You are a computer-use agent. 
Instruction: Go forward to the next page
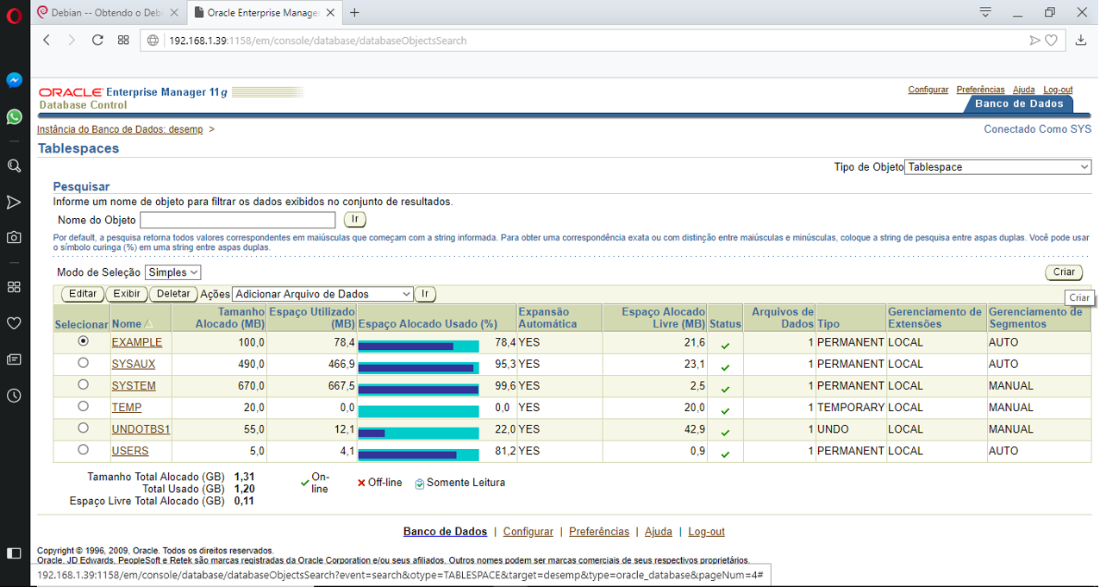click(x=72, y=41)
